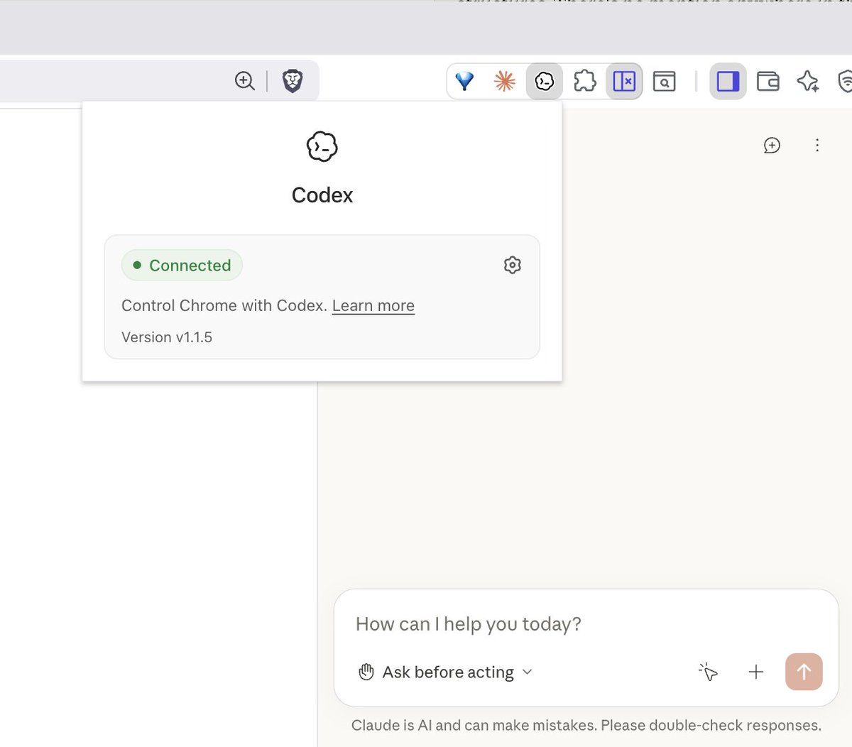852x747 pixels.
Task: Open the Brave Shields lion icon
Action: coord(293,81)
